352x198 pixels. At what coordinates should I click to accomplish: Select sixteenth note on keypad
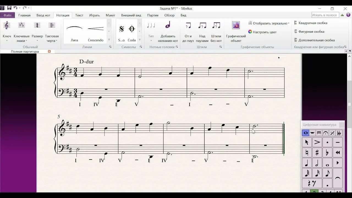click(317, 173)
